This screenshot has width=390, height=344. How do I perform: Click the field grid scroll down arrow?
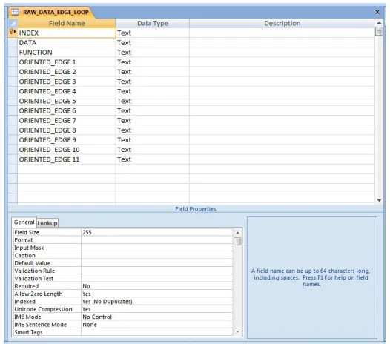(x=379, y=200)
